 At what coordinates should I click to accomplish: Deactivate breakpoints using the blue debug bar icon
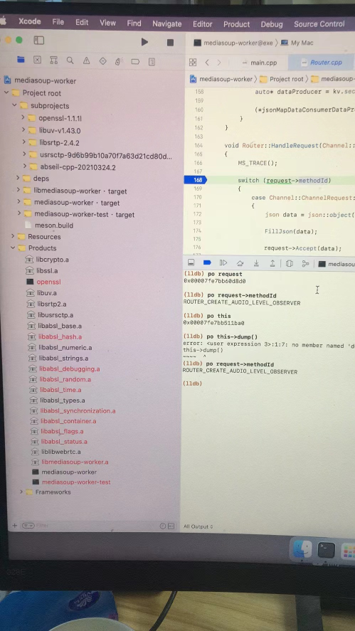pyautogui.click(x=207, y=263)
